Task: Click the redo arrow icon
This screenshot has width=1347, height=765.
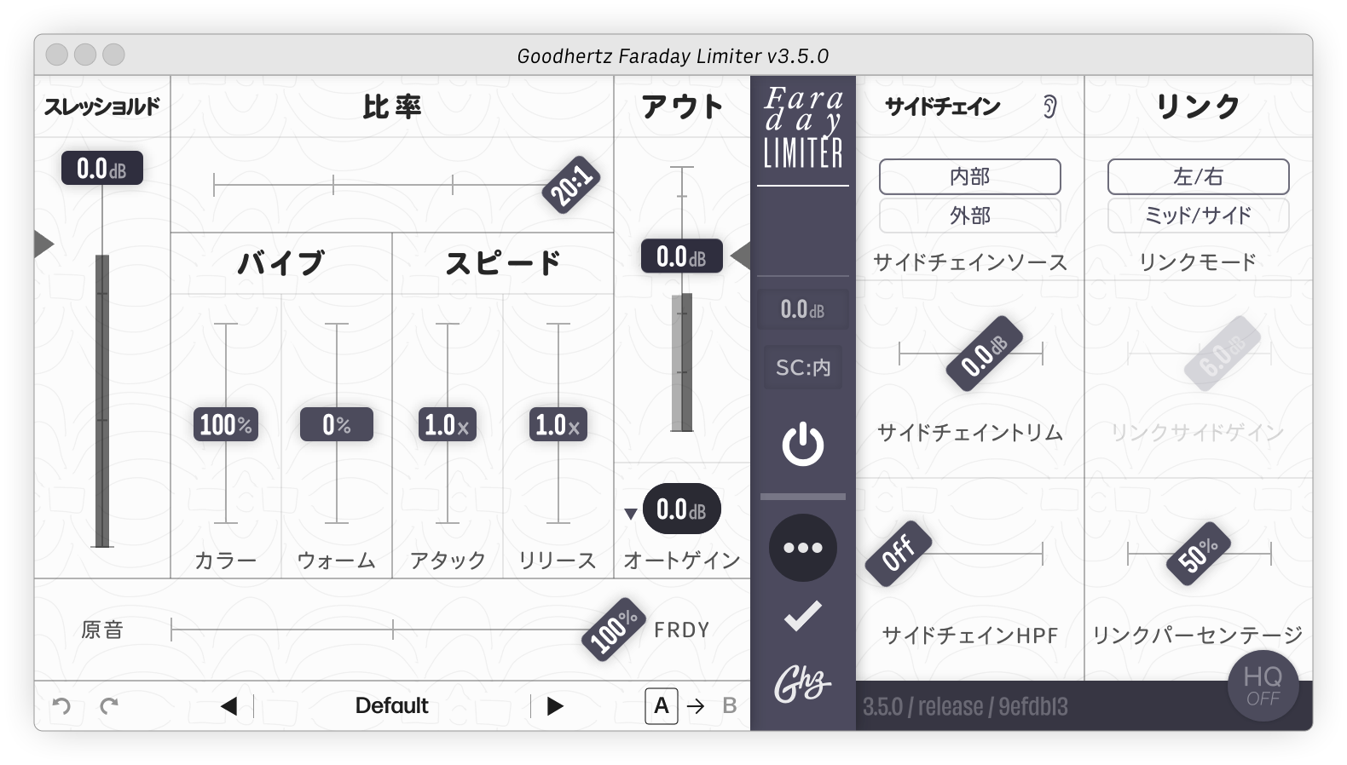Action: coord(109,705)
